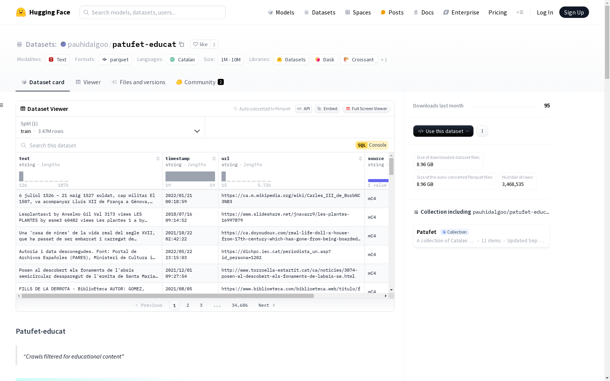Sort the text column
Viewport: 610px width, 381px height.
158,158
